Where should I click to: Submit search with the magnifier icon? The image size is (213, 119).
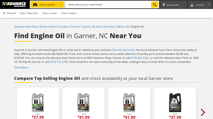(155, 4)
